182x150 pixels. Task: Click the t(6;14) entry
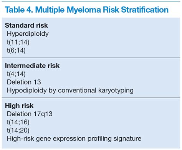16,50
